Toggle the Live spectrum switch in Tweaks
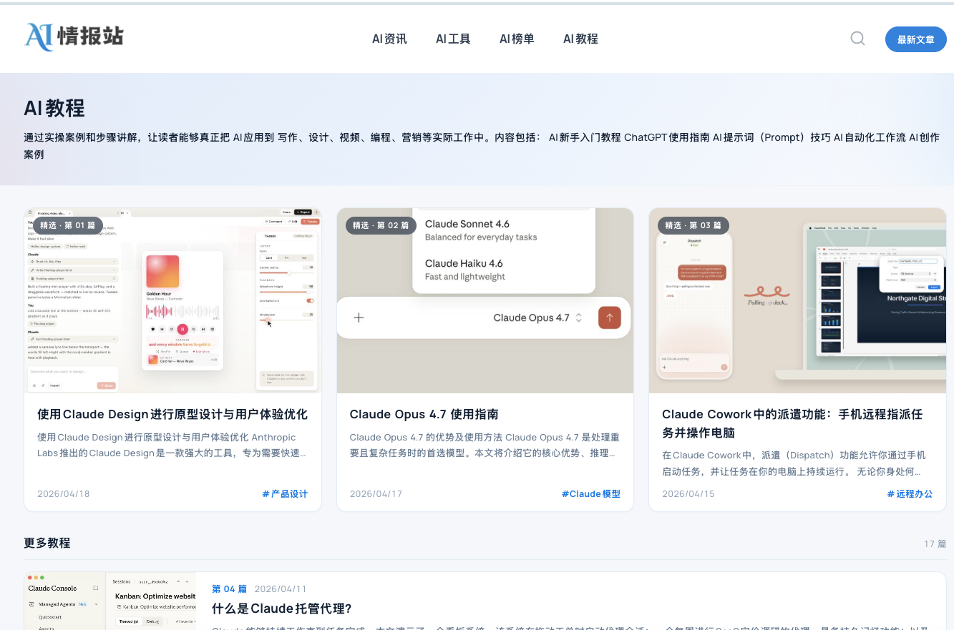The width and height of the screenshot is (954, 630). 310,300
